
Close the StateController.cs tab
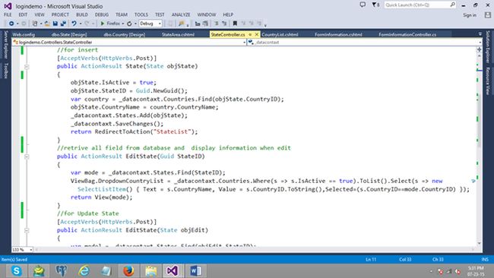pyautogui.click(x=257, y=34)
